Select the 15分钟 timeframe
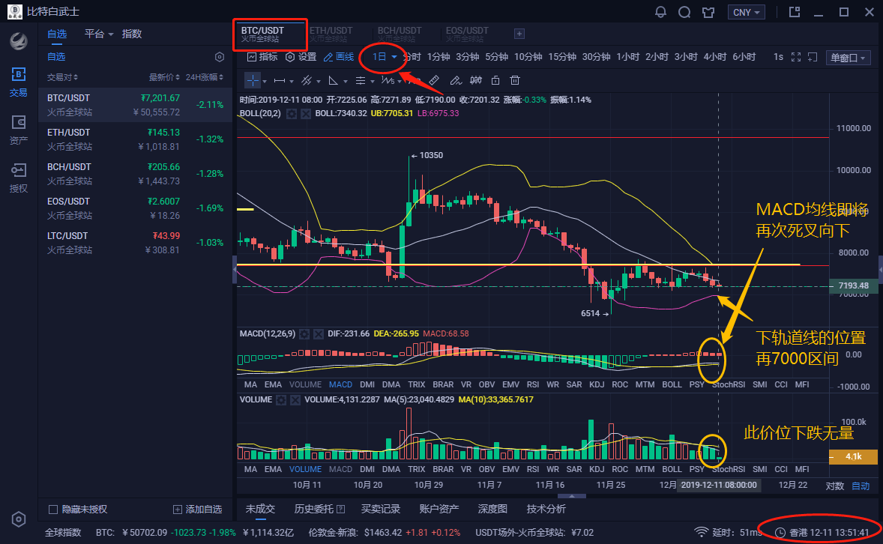 point(561,57)
